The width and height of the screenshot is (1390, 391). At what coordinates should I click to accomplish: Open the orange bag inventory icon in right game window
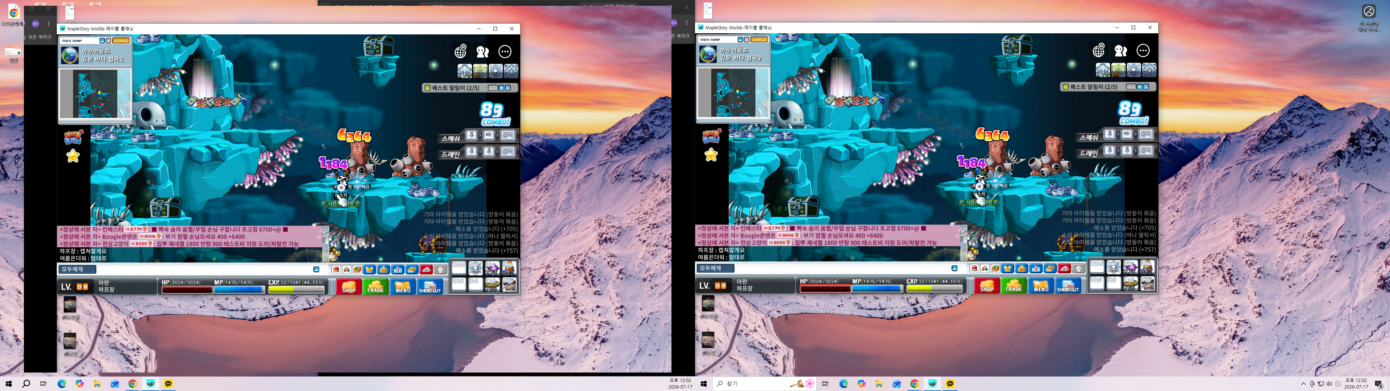[1022, 268]
